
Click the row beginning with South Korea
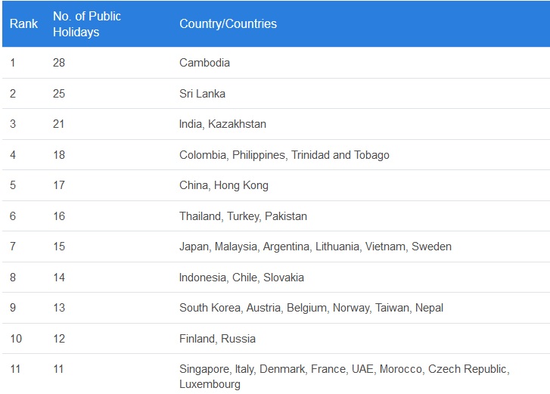coord(311,308)
